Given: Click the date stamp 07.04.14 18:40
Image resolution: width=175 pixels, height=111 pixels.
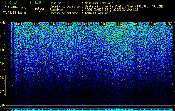Looking at the screenshot, I should coord(14,13).
